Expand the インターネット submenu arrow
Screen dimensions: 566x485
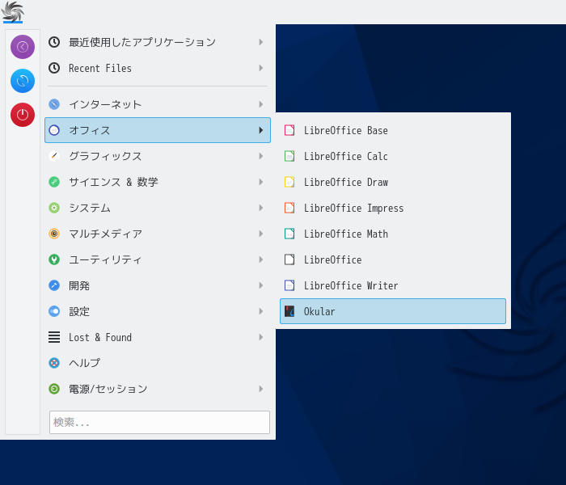point(261,104)
